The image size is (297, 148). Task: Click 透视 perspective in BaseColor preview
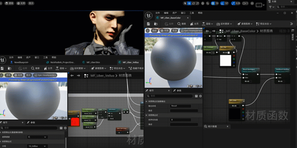(154, 31)
